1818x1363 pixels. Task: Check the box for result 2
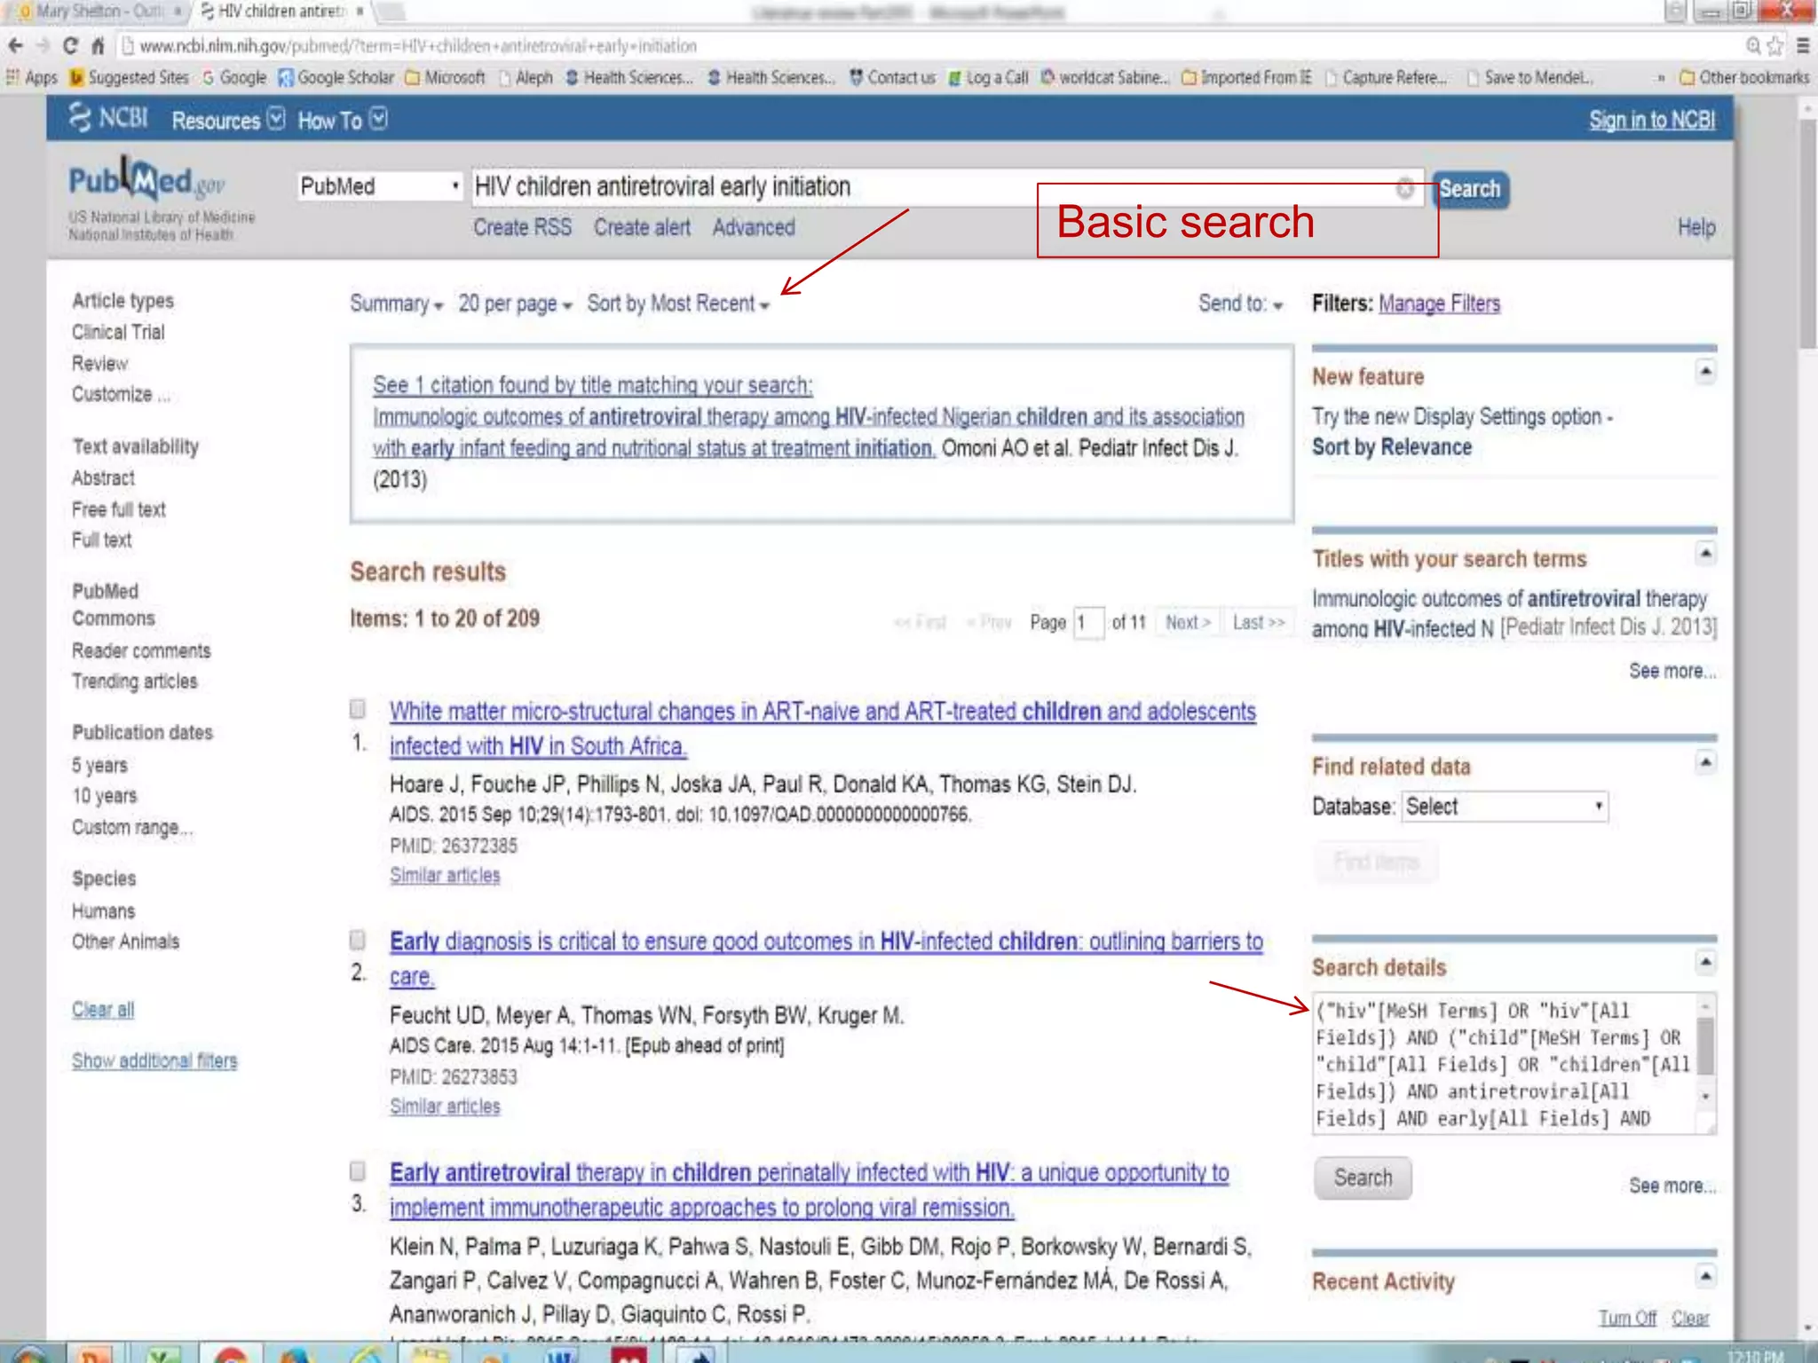point(358,939)
